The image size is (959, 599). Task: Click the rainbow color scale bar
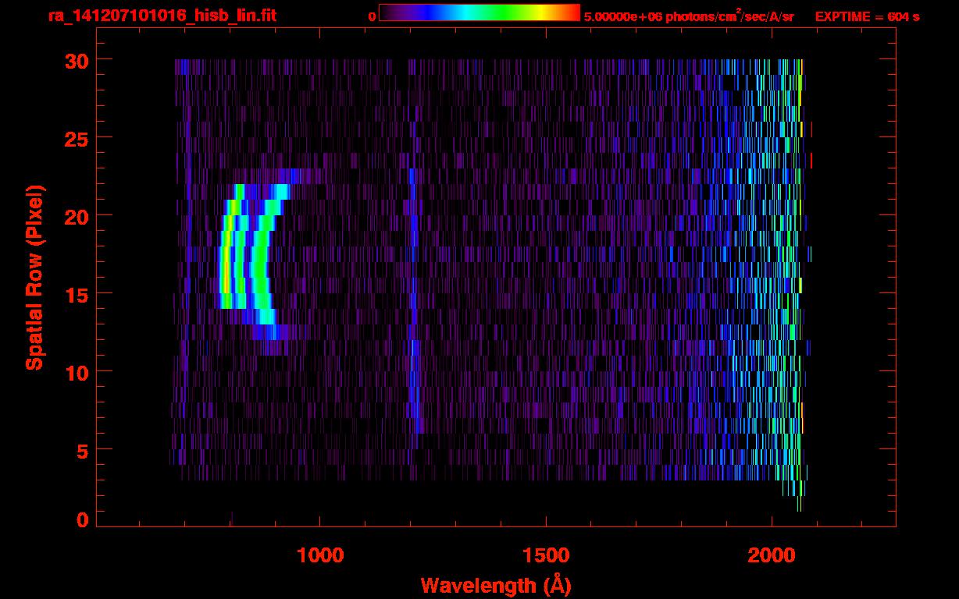[479, 12]
